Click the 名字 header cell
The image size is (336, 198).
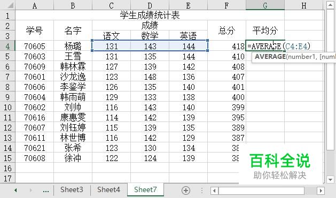[x=73, y=31]
